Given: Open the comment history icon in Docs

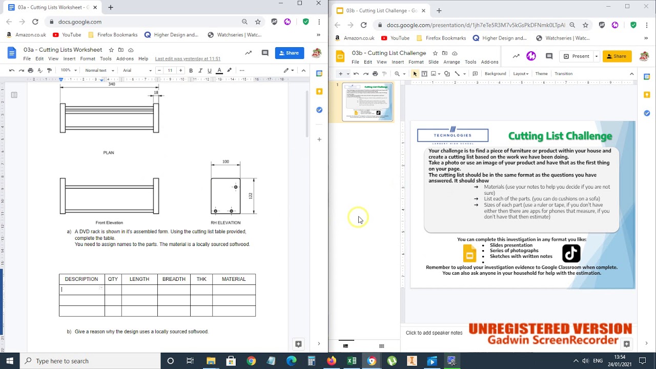Looking at the screenshot, I should pos(265,53).
